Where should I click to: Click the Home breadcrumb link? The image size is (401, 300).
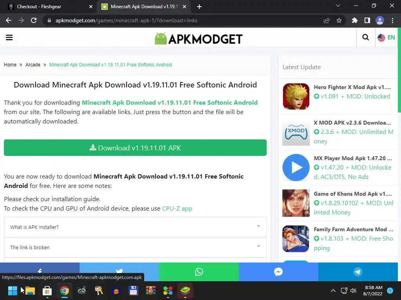pos(10,65)
